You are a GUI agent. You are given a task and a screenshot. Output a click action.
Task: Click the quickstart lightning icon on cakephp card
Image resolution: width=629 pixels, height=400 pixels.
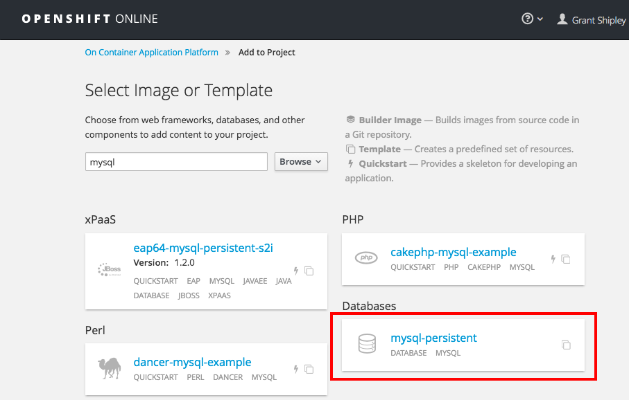(553, 260)
